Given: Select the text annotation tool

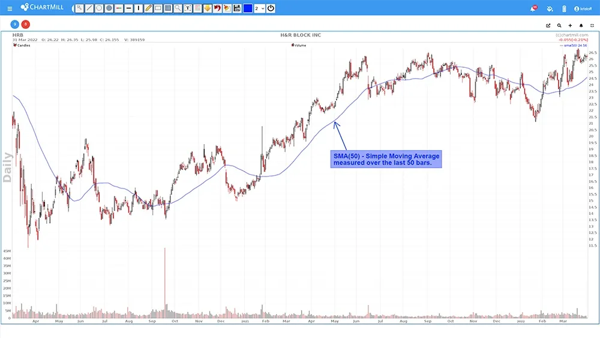Looking at the screenshot, I should (x=188, y=8).
